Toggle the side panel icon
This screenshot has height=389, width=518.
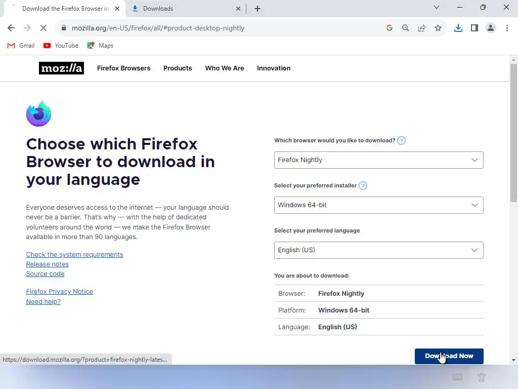point(474,28)
